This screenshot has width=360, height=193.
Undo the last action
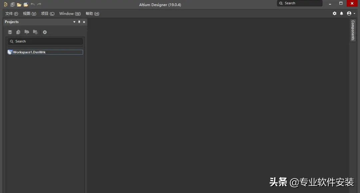pos(33,4)
